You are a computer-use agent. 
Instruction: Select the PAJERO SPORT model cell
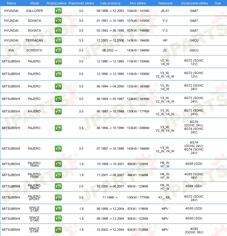34,198
